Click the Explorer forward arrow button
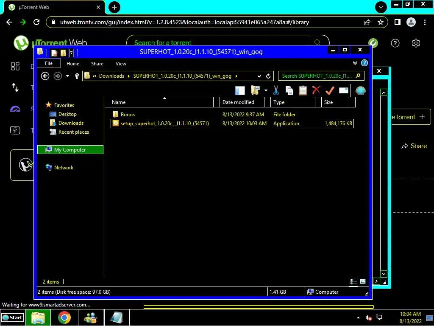 tap(58, 76)
